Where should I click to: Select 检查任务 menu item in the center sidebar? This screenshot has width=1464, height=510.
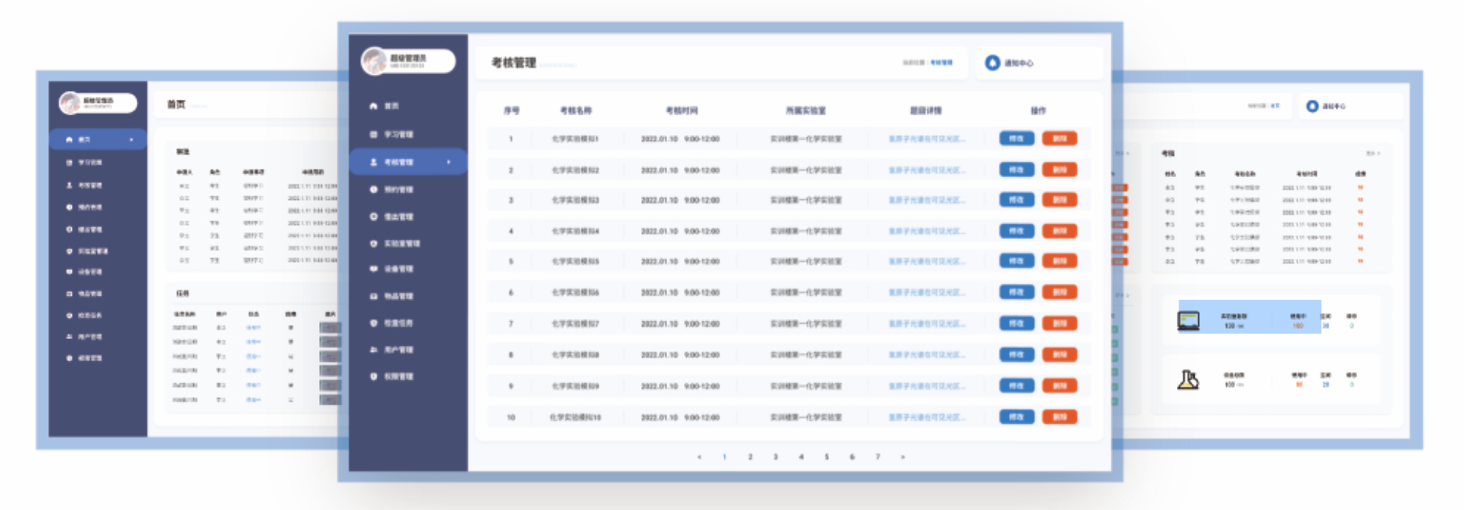(398, 323)
